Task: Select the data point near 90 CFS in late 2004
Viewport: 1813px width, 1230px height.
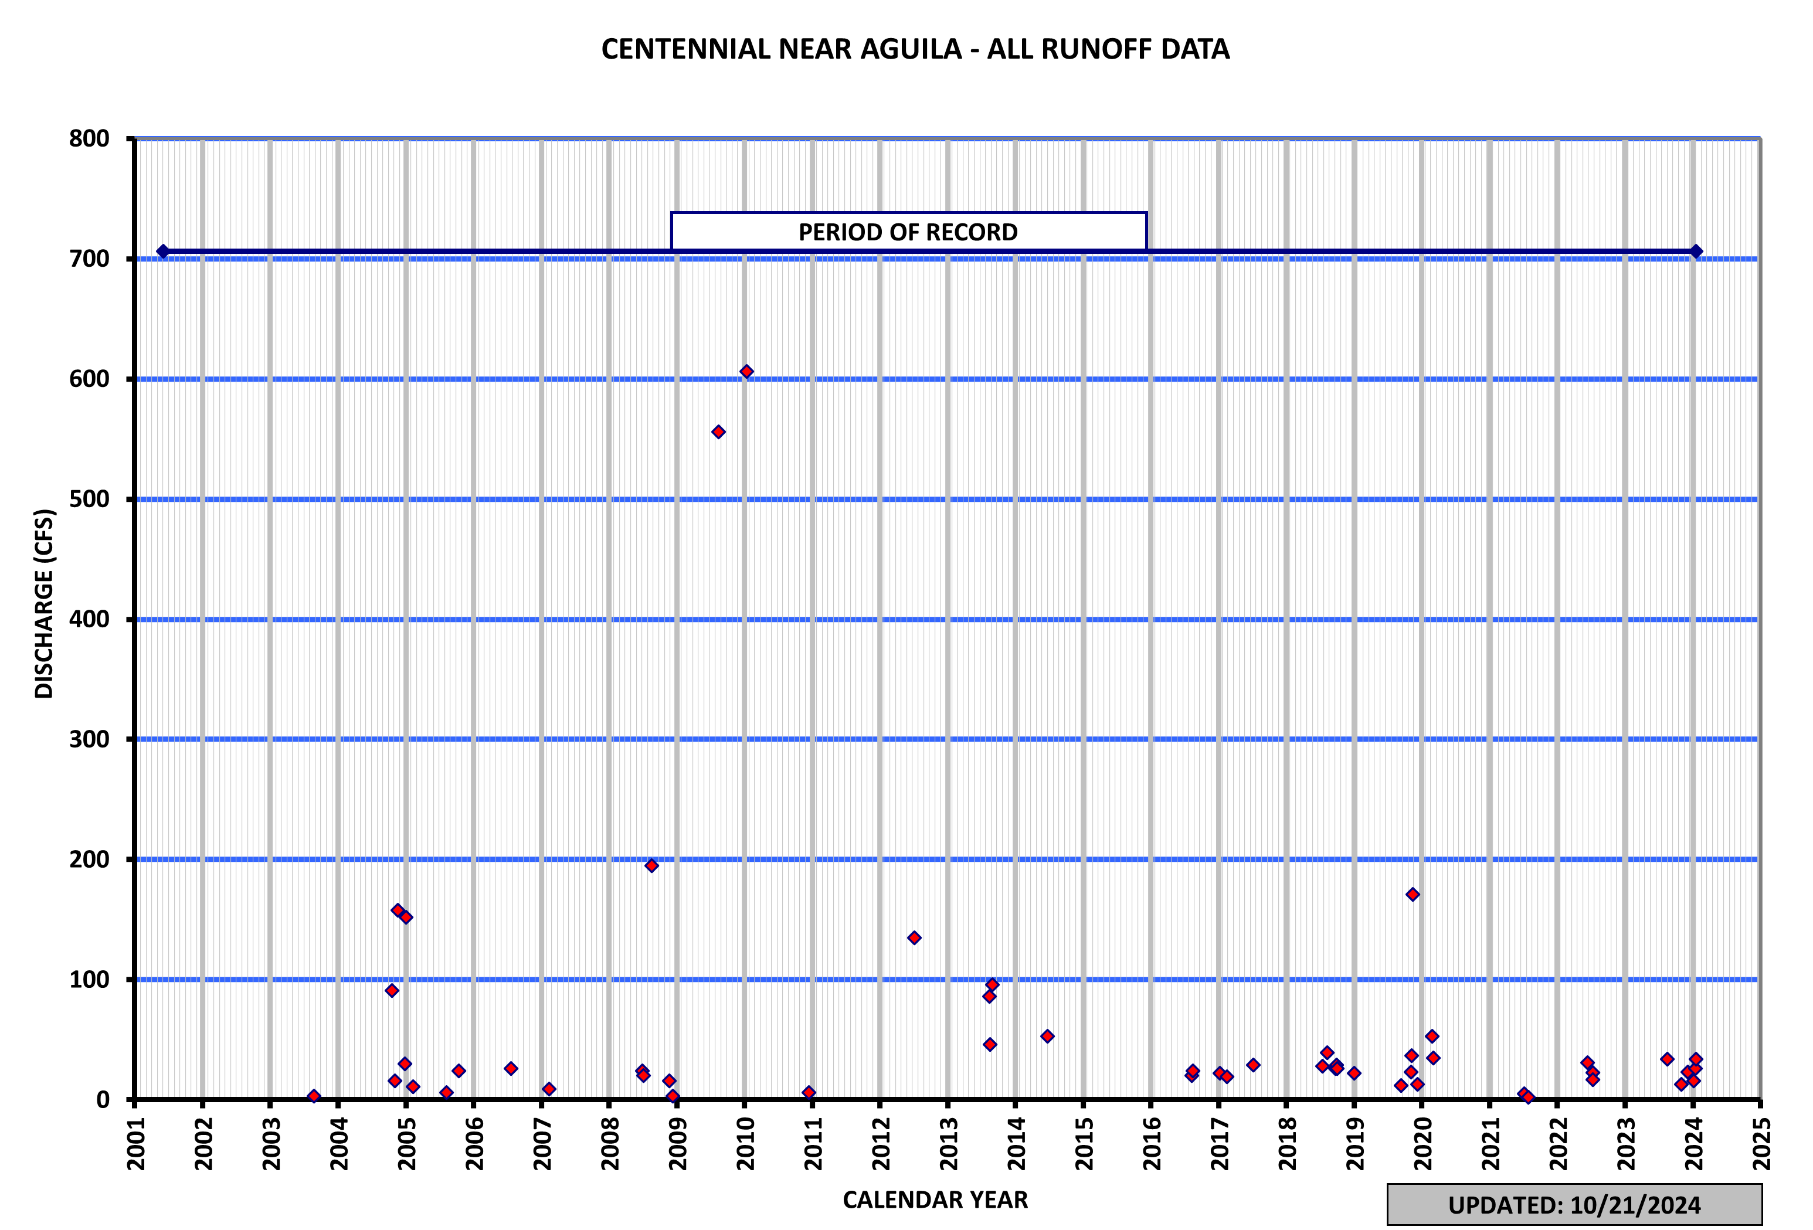Action: (x=392, y=991)
